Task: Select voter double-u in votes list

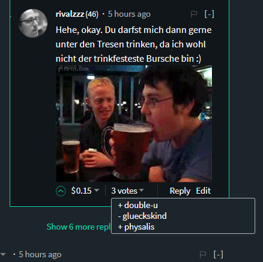Action: pyautogui.click(x=138, y=205)
